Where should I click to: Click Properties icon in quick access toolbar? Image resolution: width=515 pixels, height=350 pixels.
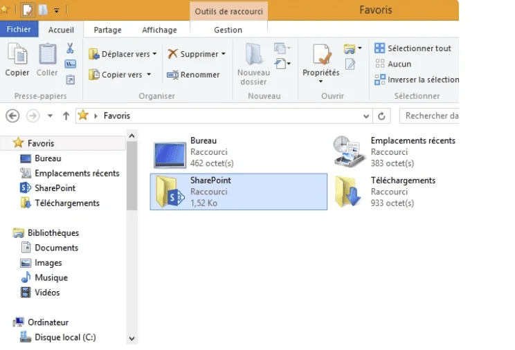pyautogui.click(x=28, y=10)
